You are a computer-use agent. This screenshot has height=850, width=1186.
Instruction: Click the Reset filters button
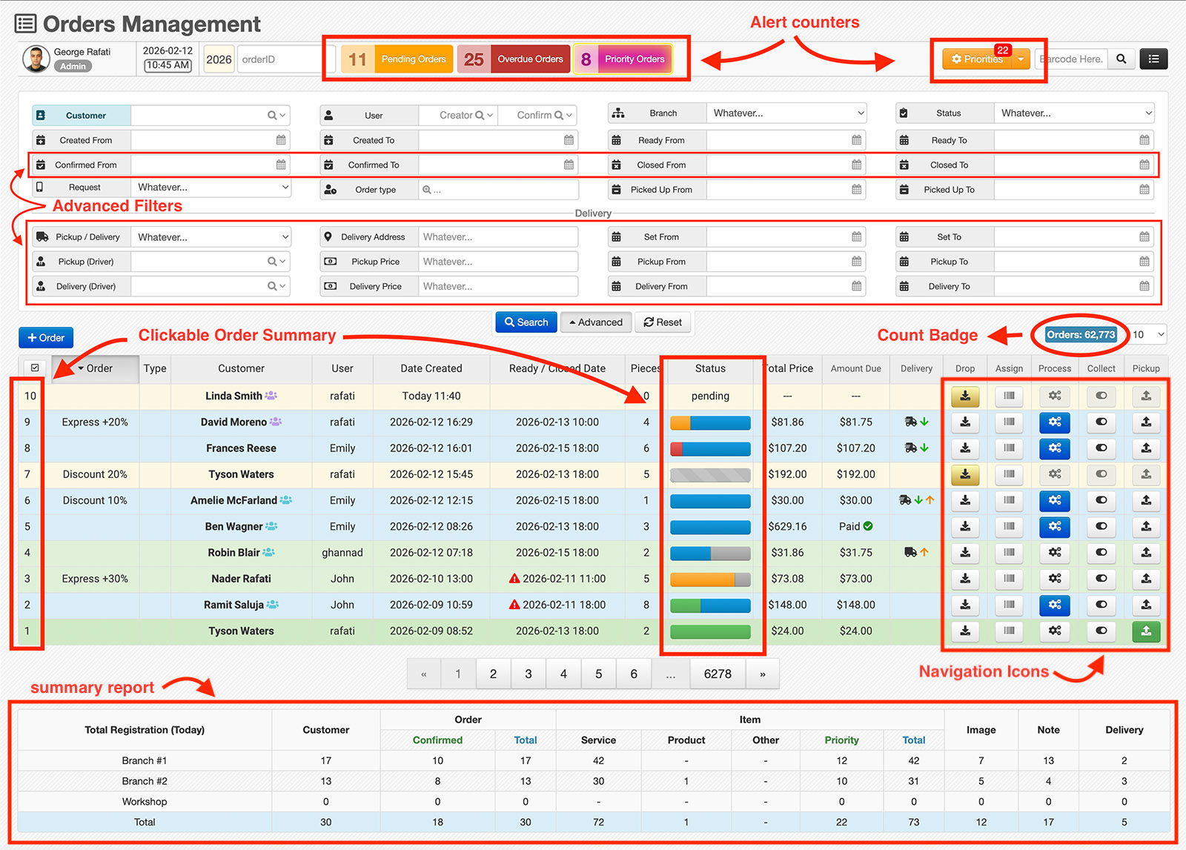click(663, 322)
